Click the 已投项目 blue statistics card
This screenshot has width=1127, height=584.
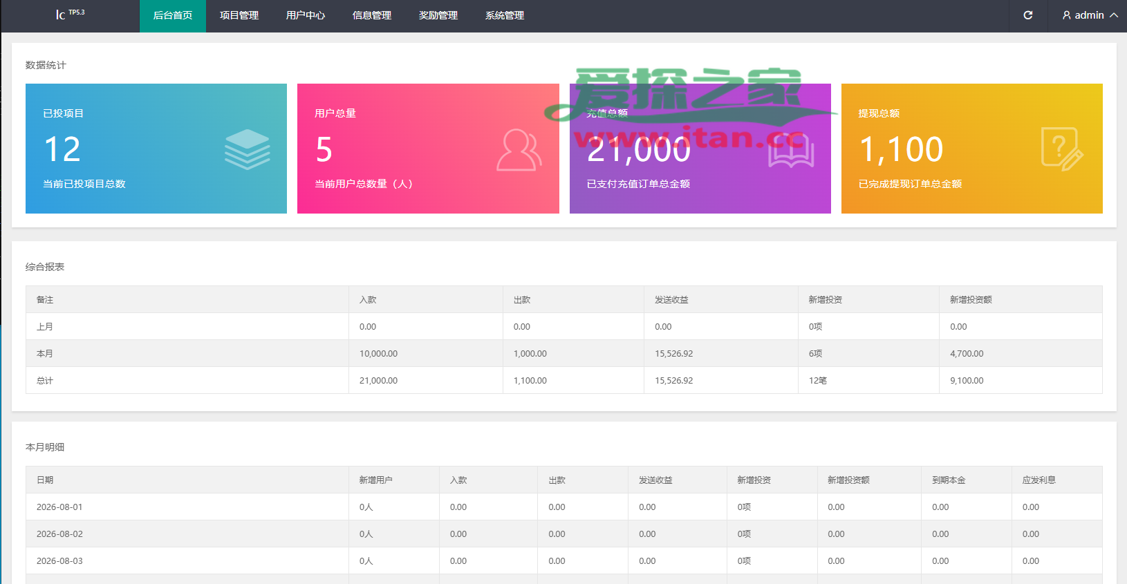click(x=156, y=149)
